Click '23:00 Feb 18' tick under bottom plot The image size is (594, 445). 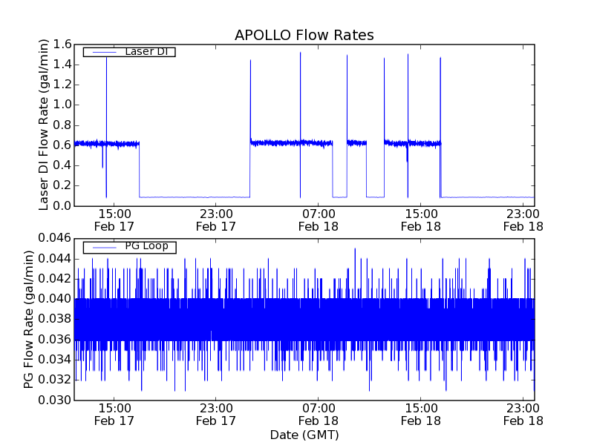tap(522, 414)
